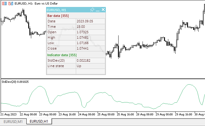205x126 pixels.
Task: Select the Time label cell
Action: click(61, 27)
